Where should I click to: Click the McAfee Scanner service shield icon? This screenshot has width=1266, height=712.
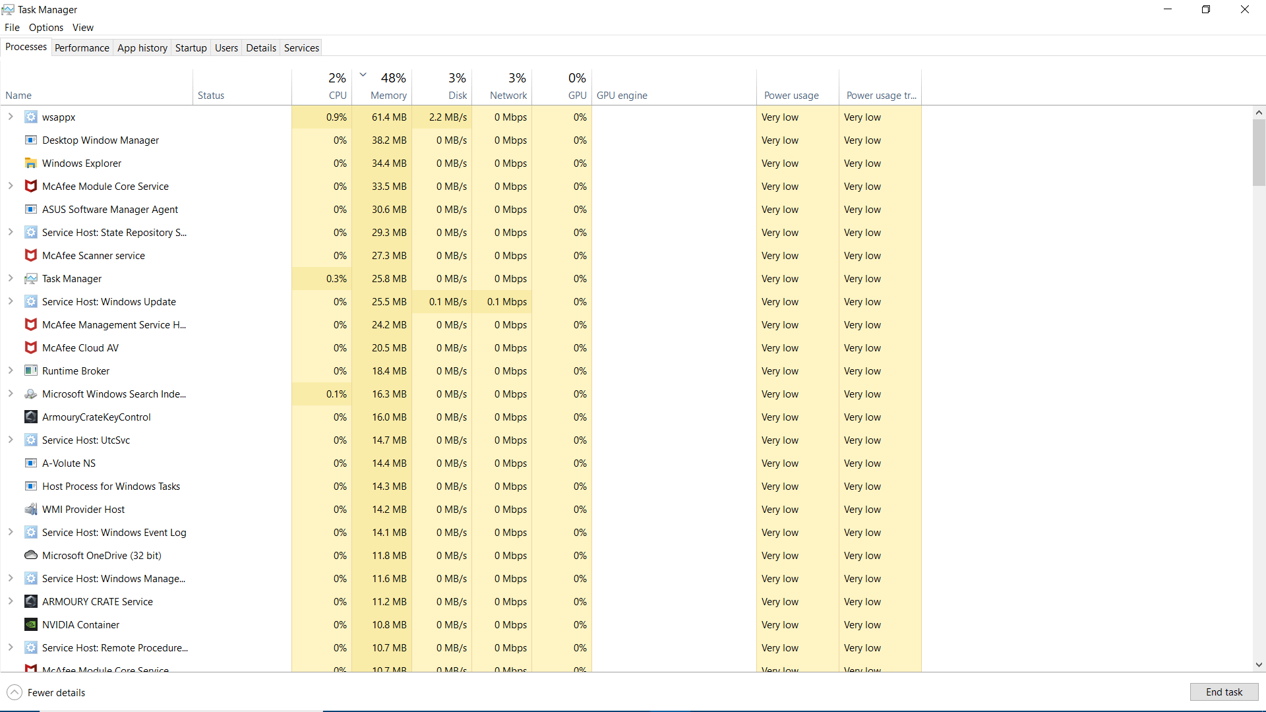click(x=31, y=255)
